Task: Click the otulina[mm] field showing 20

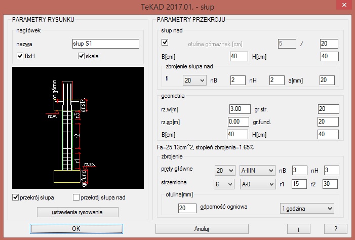Action: click(x=187, y=208)
